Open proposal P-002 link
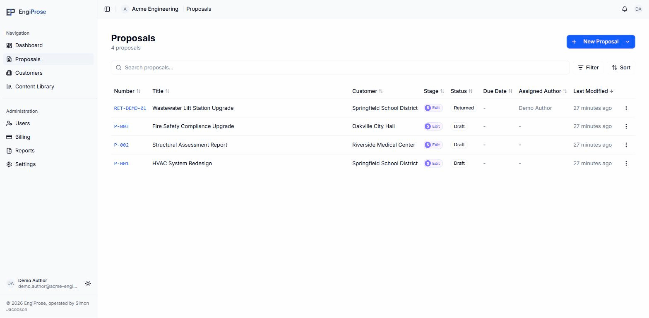The height and width of the screenshot is (318, 649). pos(121,145)
